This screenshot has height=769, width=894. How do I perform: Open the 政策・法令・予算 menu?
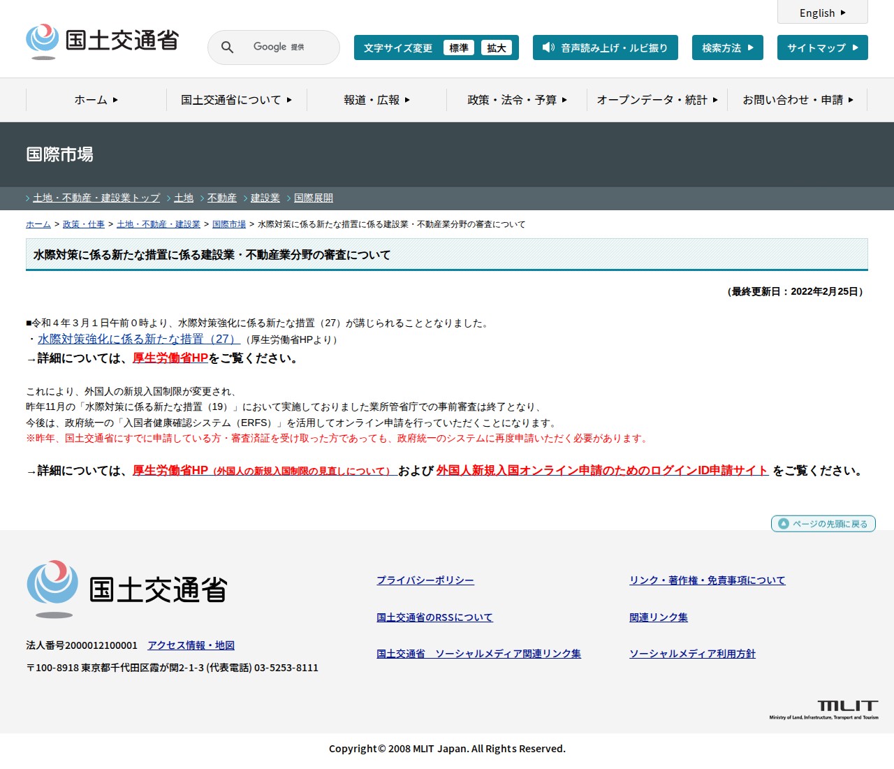coord(518,100)
